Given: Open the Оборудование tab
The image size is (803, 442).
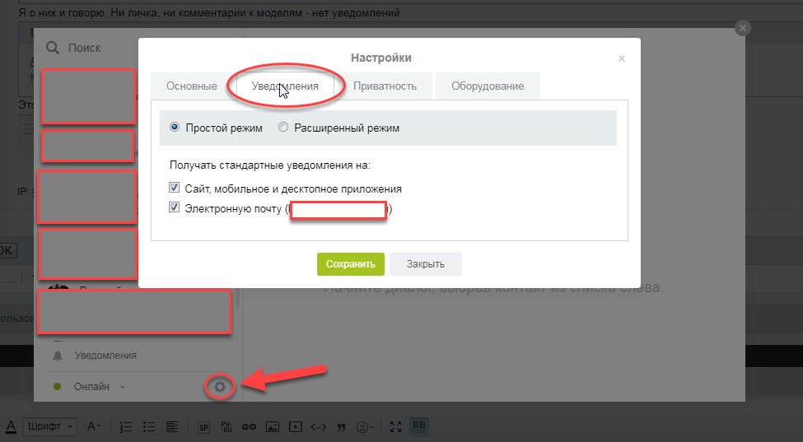Looking at the screenshot, I should click(x=487, y=86).
